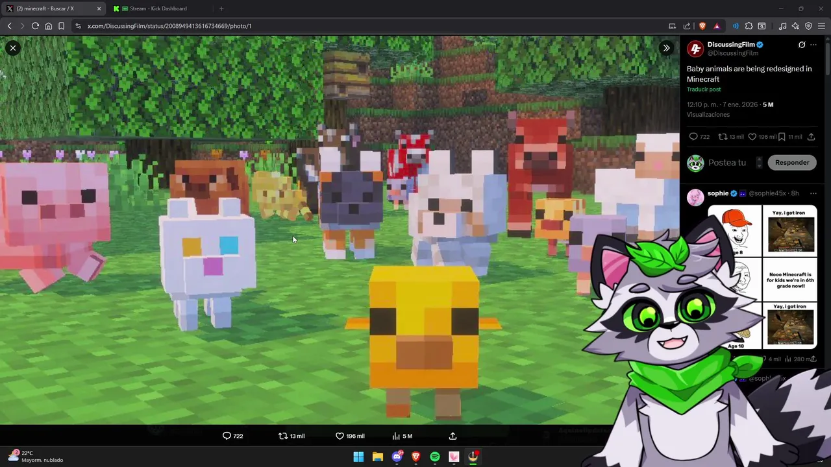Go forward in browser history
Screen dimensions: 831x467
point(22,26)
